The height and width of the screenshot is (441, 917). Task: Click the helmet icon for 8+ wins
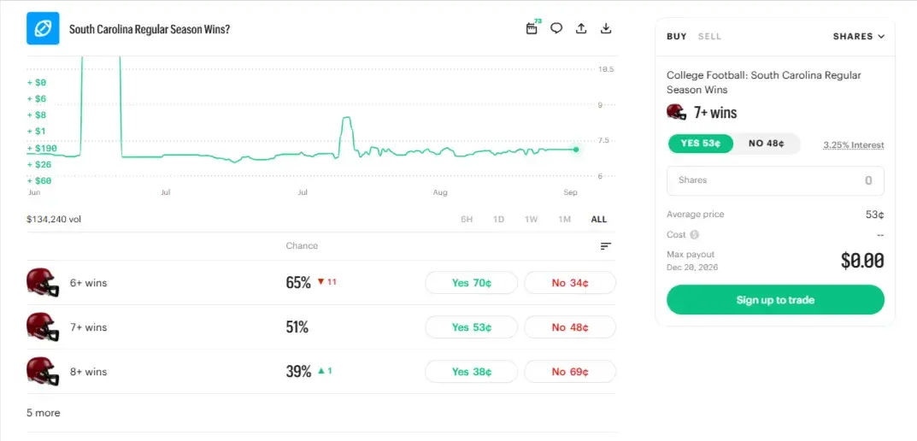[x=43, y=372]
